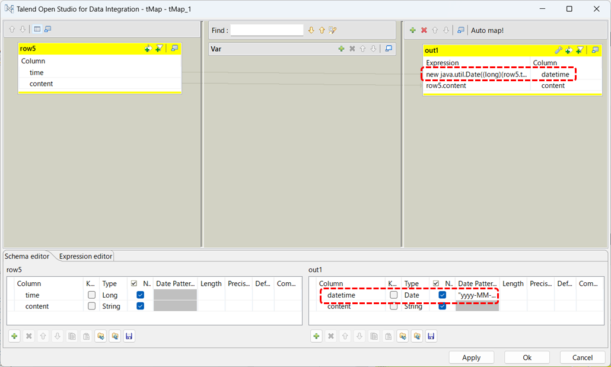This screenshot has width=611, height=367.
Task: Click activate-filter icon on row5 table
Action: (159, 48)
